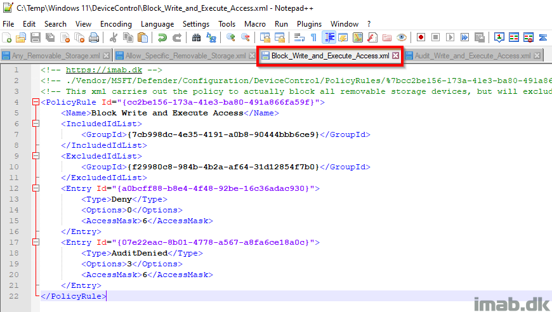The image size is (552, 312).
Task: Open the Plugins menu
Action: pyautogui.click(x=309, y=24)
